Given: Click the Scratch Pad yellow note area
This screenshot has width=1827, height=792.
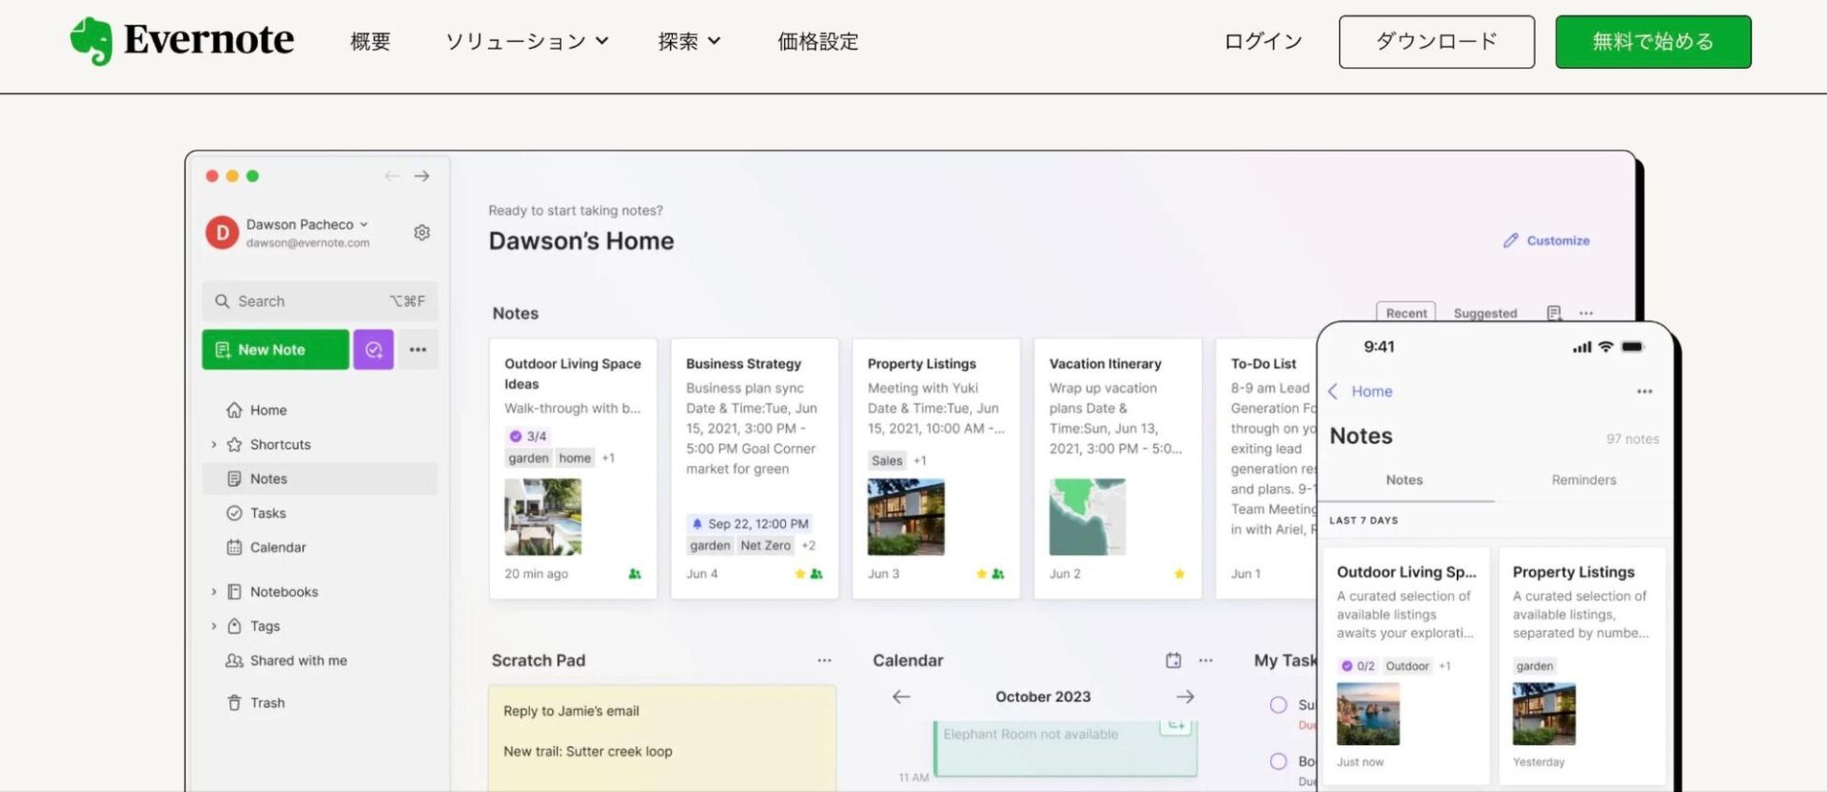Looking at the screenshot, I should pos(662,738).
